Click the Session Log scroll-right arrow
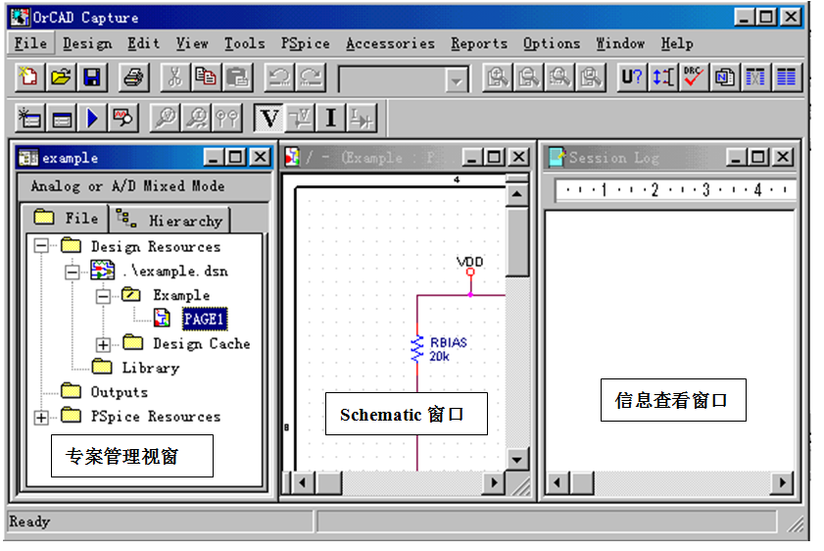 (782, 482)
